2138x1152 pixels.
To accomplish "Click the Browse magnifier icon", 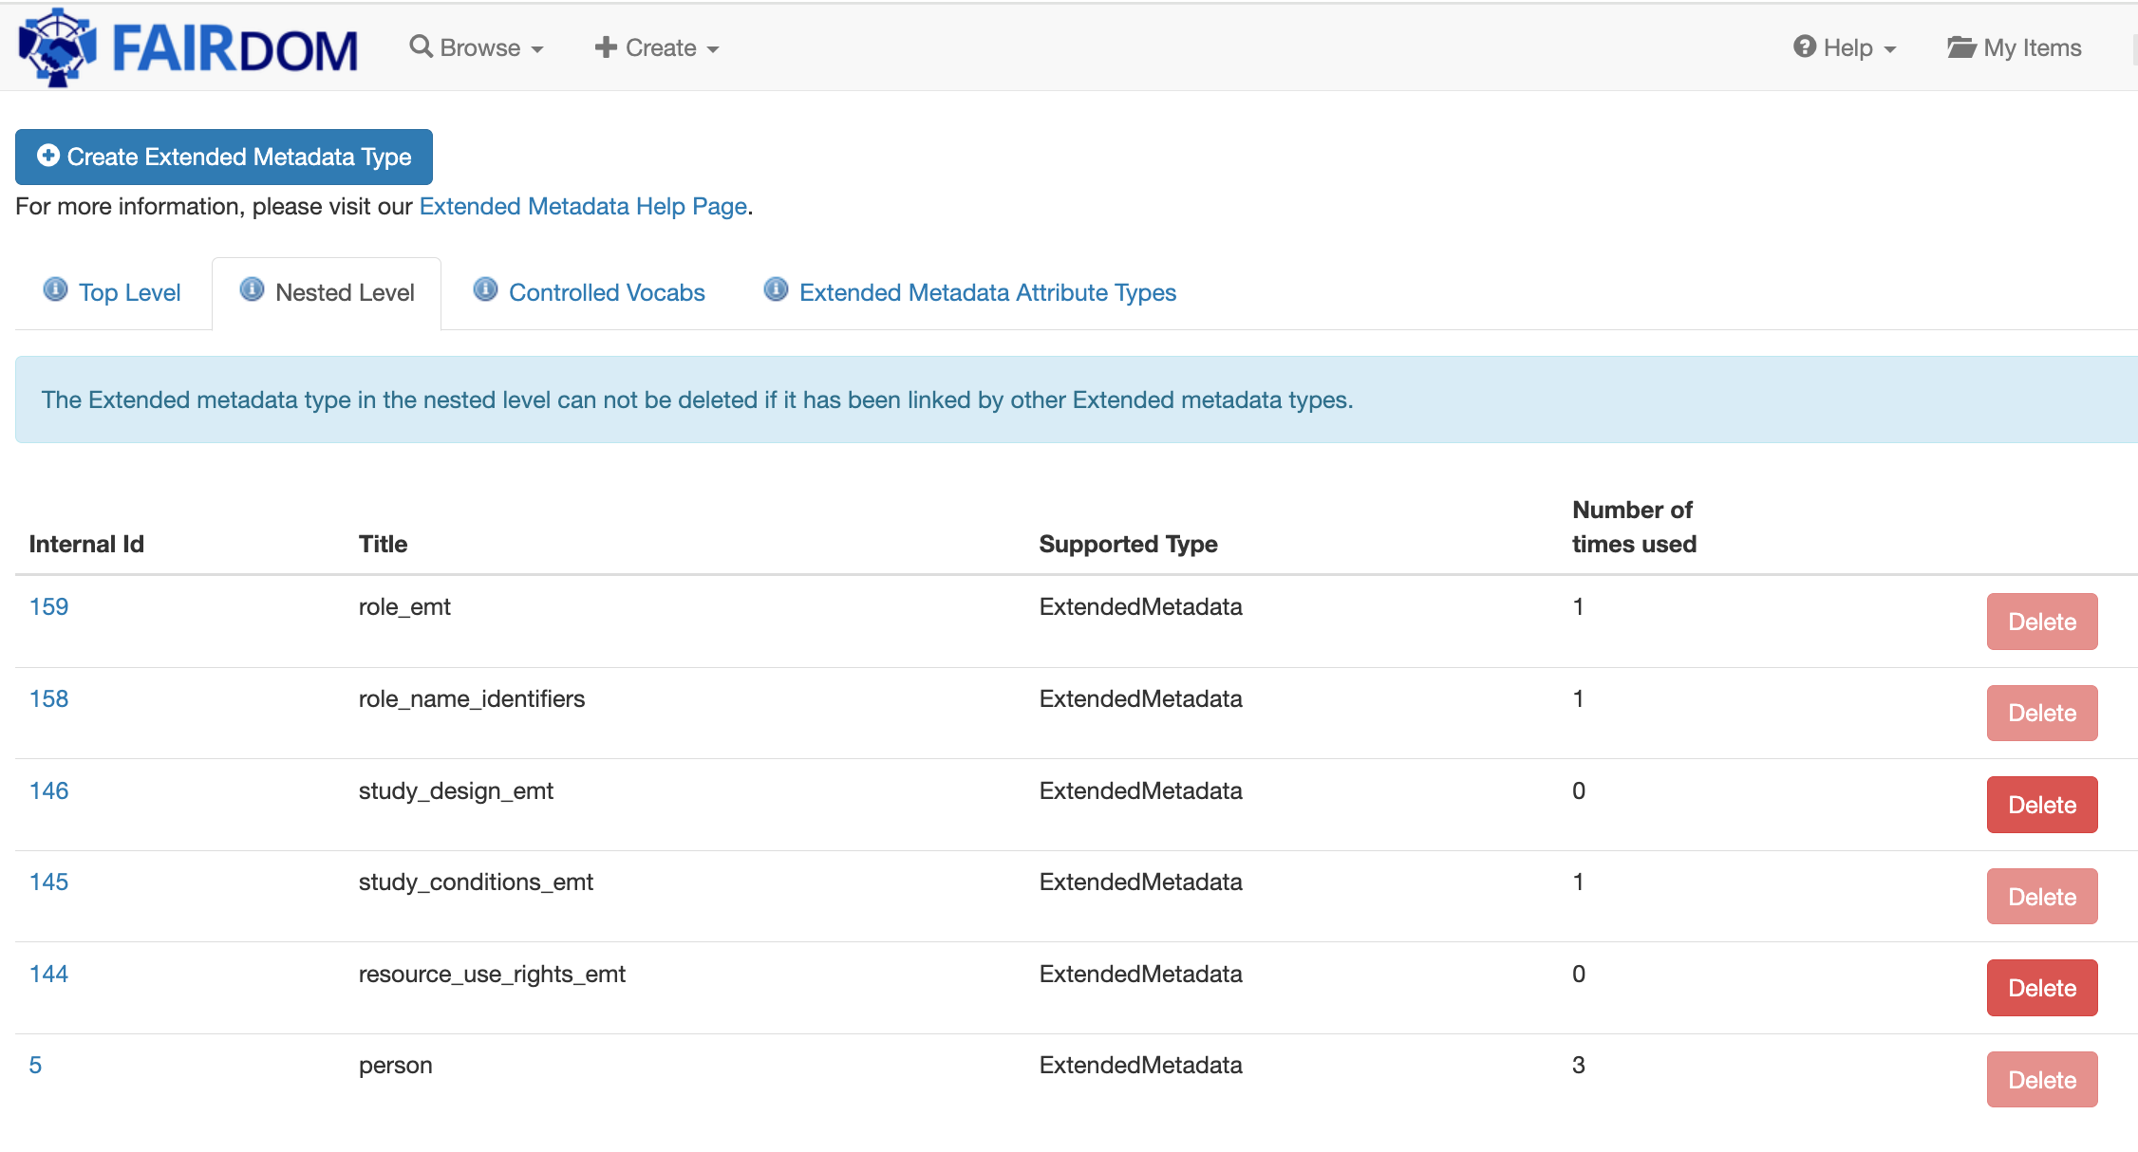I will click(421, 46).
